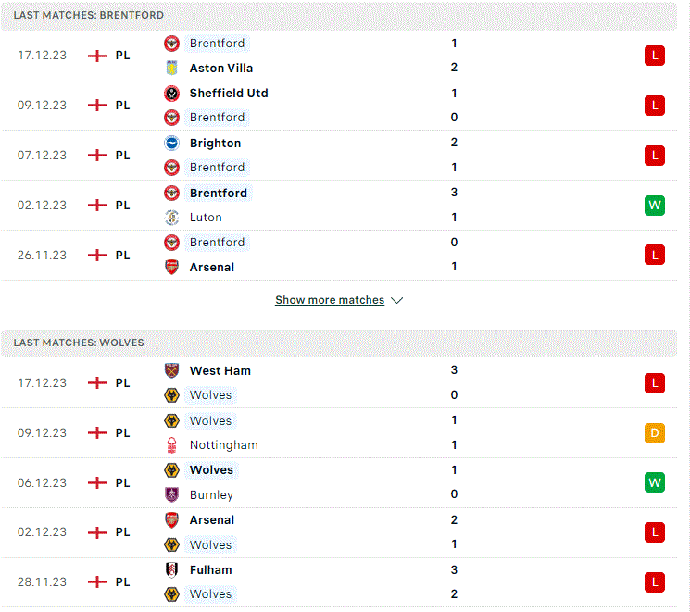Click orange D badge for Wolves vs Nottingham
This screenshot has height=612, width=690.
tap(655, 433)
